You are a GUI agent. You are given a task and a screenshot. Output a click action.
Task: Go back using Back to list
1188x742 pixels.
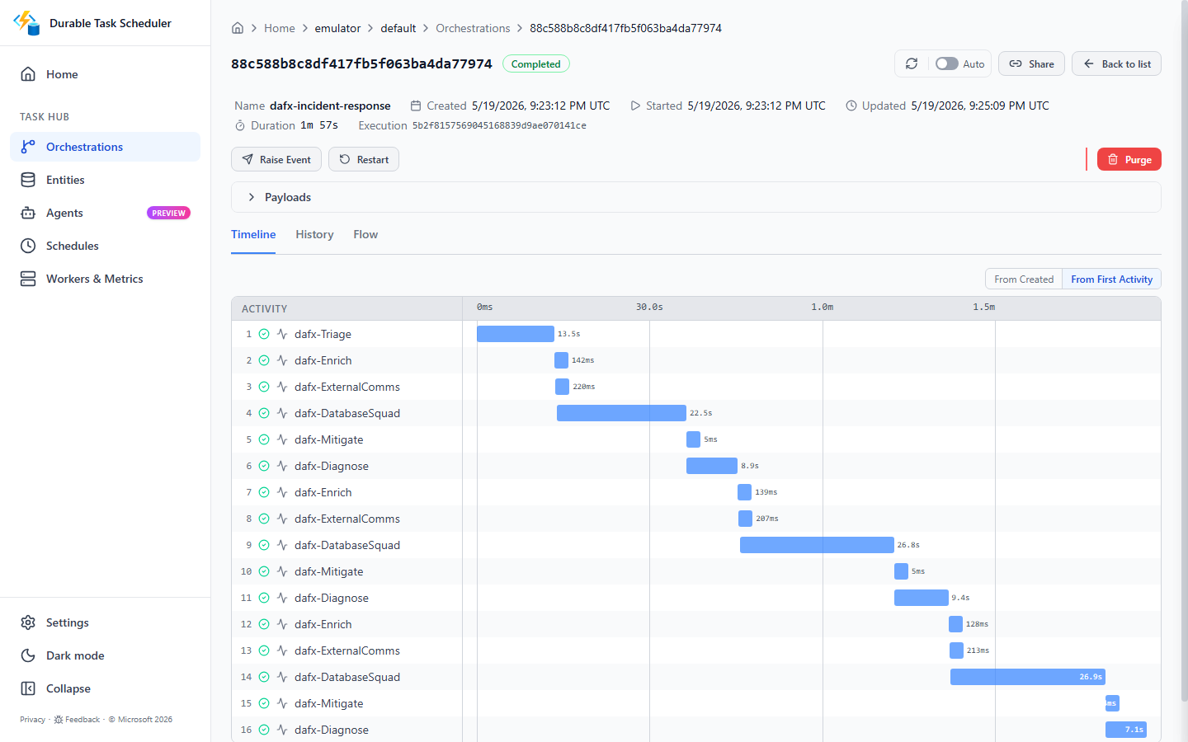click(1116, 63)
